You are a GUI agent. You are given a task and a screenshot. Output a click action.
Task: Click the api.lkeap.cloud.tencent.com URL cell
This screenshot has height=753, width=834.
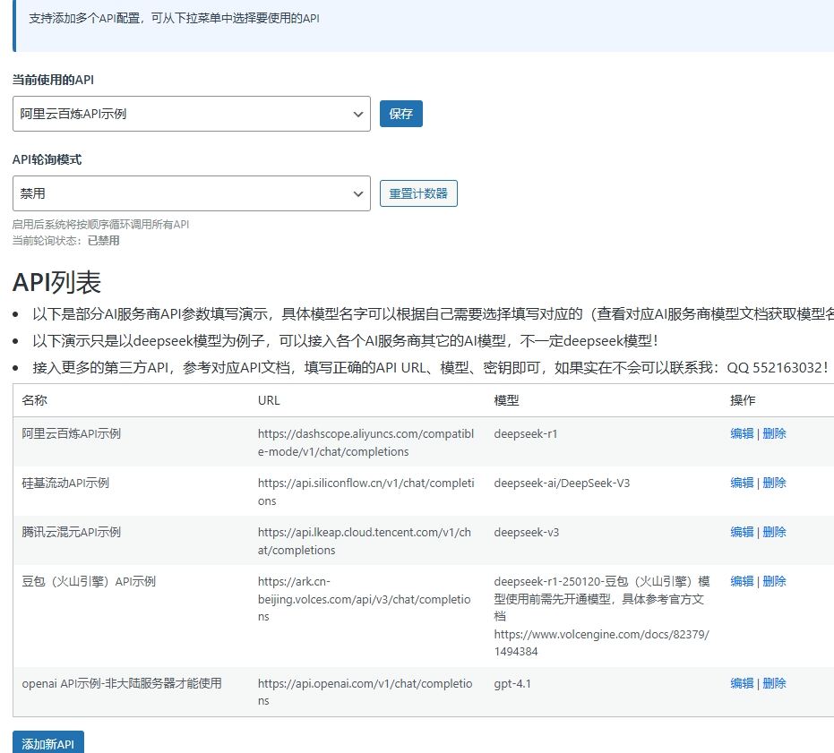(365, 541)
